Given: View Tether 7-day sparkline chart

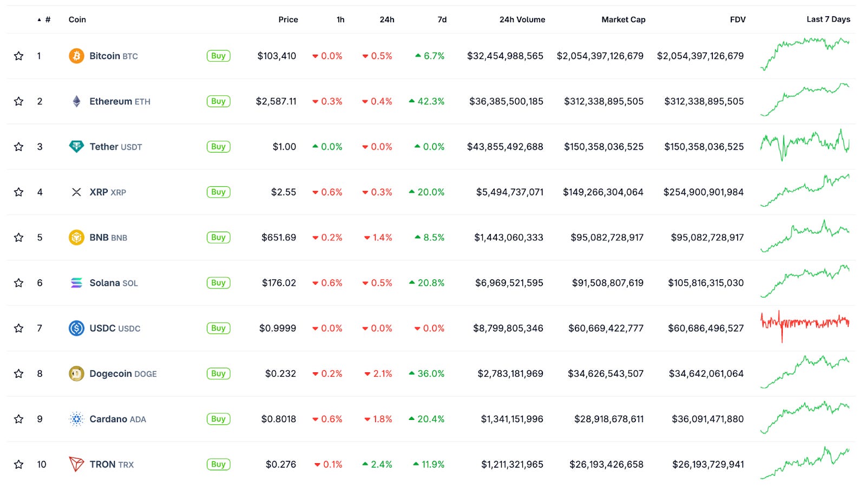Looking at the screenshot, I should click(805, 145).
